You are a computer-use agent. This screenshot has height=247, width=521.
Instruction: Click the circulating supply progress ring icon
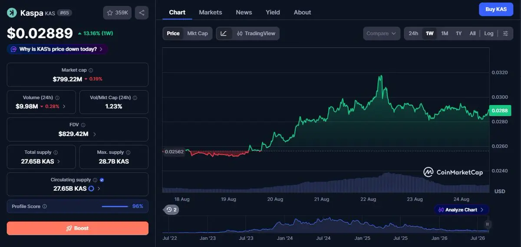click(91, 188)
